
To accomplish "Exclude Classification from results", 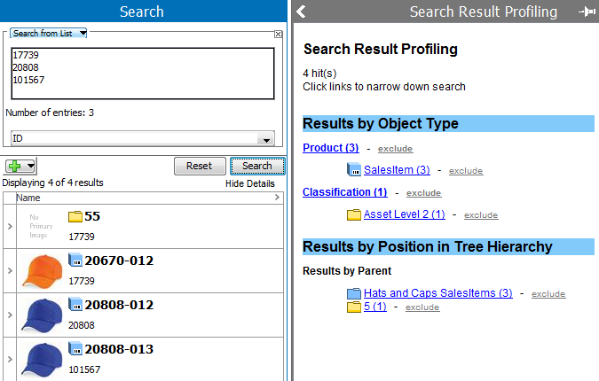I will [423, 192].
